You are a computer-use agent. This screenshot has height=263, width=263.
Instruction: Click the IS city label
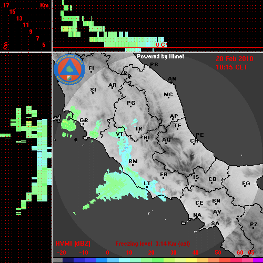click(x=196, y=177)
